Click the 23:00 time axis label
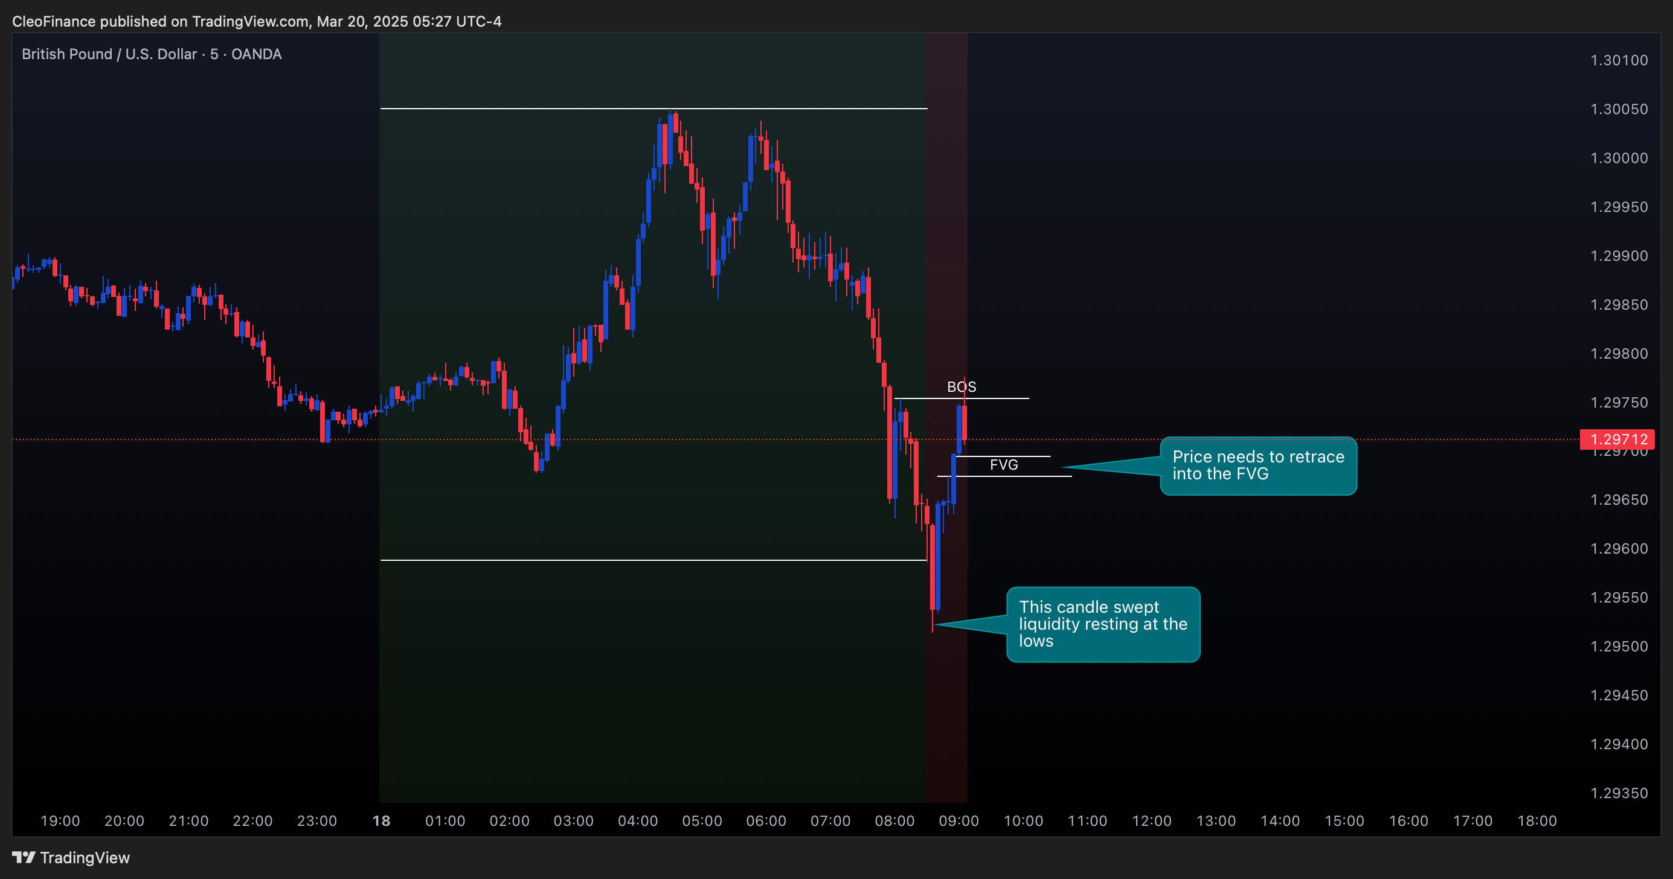This screenshot has width=1673, height=879. (317, 820)
